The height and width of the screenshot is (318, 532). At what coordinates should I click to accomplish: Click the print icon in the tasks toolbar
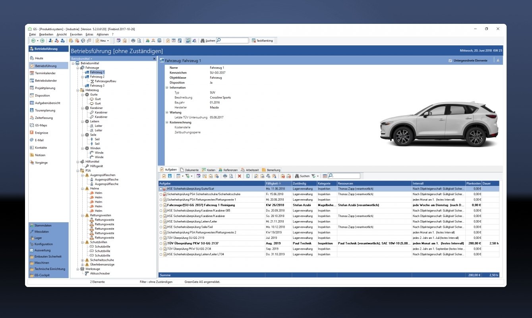(225, 176)
